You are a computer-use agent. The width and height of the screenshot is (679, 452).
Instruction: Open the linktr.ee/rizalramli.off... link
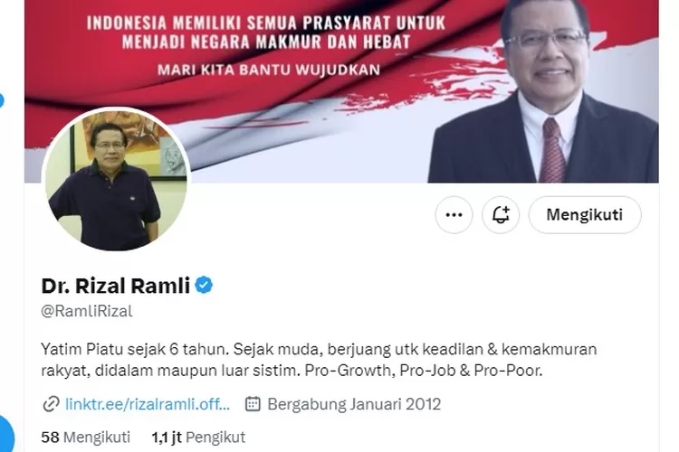(148, 404)
